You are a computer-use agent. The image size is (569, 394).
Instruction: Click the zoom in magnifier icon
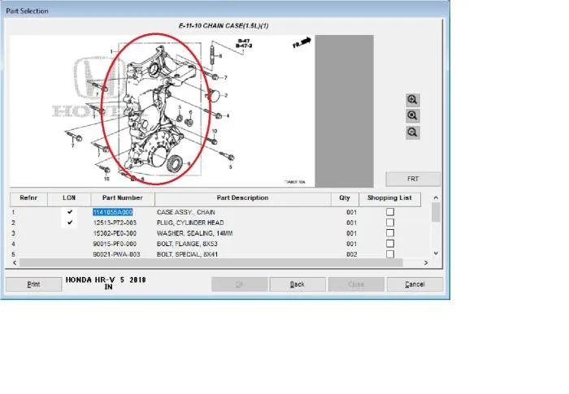tap(413, 99)
